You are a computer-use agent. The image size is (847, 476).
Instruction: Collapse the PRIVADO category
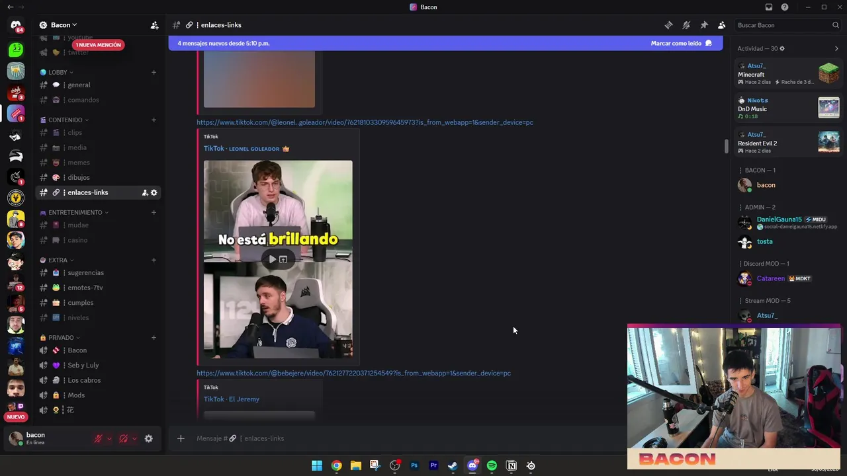[60, 337]
